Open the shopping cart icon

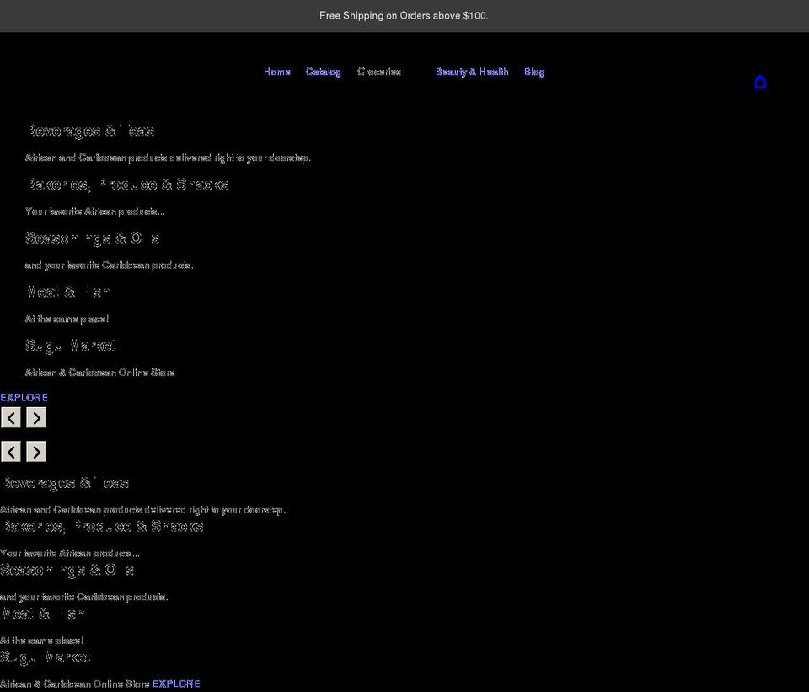(760, 82)
